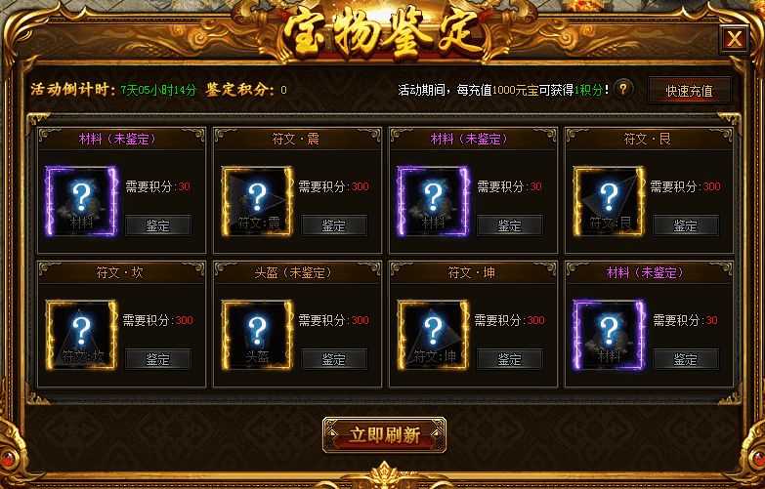Click 鉴定 for the first 材料 card
The image size is (765, 489).
[x=158, y=225]
